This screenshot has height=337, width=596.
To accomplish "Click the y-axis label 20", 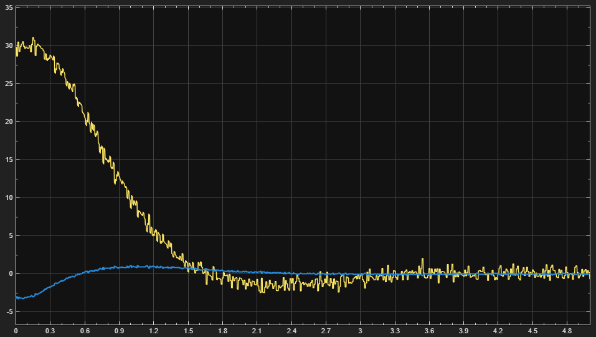I will coord(9,121).
